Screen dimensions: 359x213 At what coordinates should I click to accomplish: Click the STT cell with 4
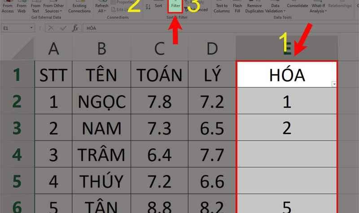pyautogui.click(x=53, y=181)
